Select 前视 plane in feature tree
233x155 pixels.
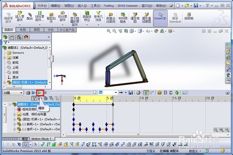point(15,63)
